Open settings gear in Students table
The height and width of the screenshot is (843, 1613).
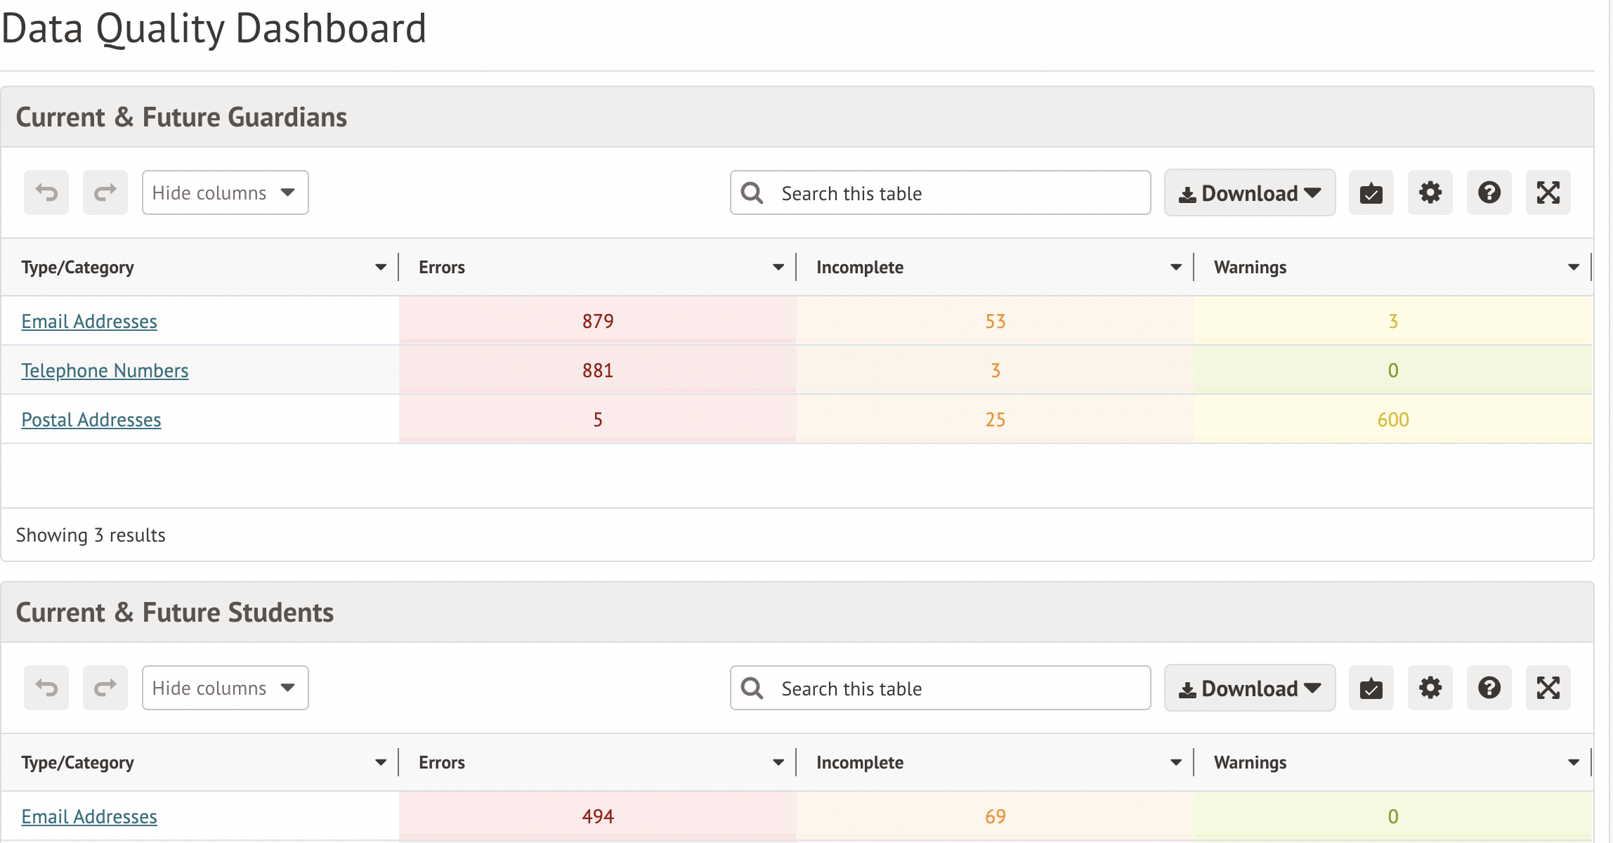click(x=1430, y=688)
